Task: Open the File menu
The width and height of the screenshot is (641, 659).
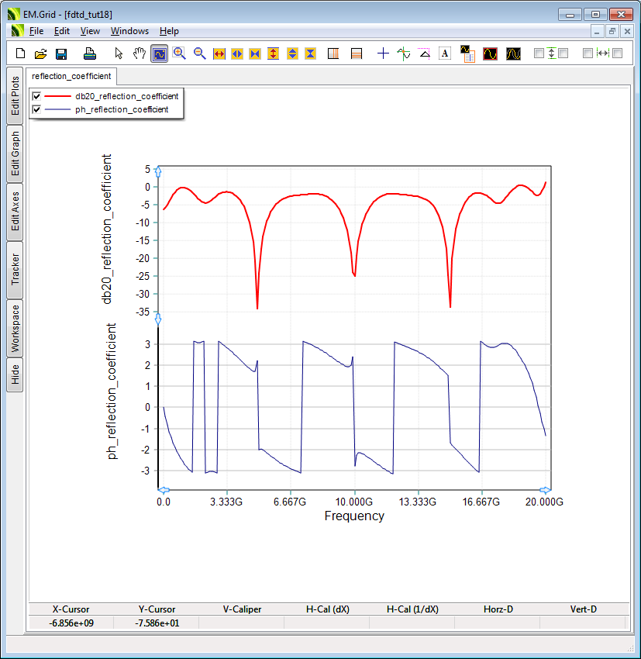Action: point(36,31)
